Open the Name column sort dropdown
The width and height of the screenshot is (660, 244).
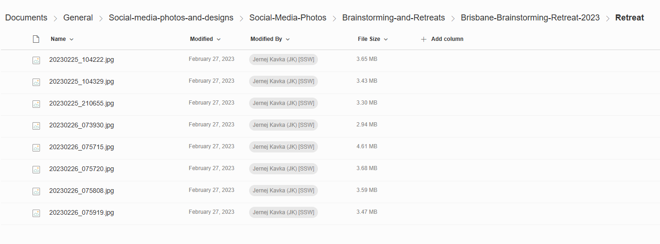coord(72,40)
